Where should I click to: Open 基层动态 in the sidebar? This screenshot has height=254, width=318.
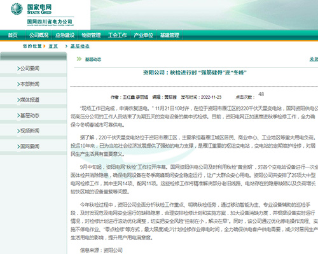coord(30,115)
